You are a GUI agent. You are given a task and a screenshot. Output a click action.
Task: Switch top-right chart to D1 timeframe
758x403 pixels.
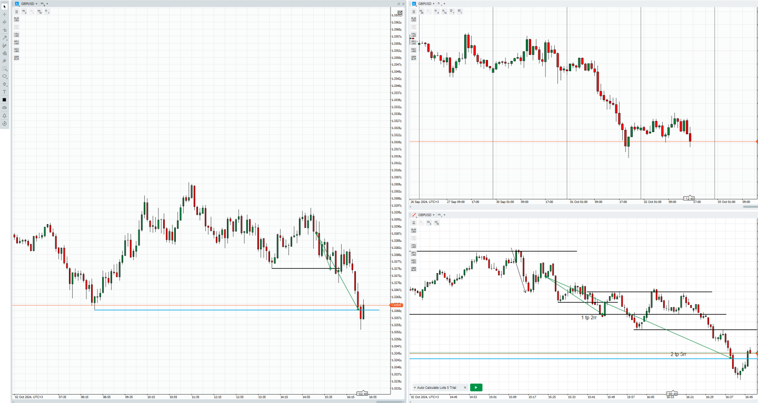click(x=452, y=11)
